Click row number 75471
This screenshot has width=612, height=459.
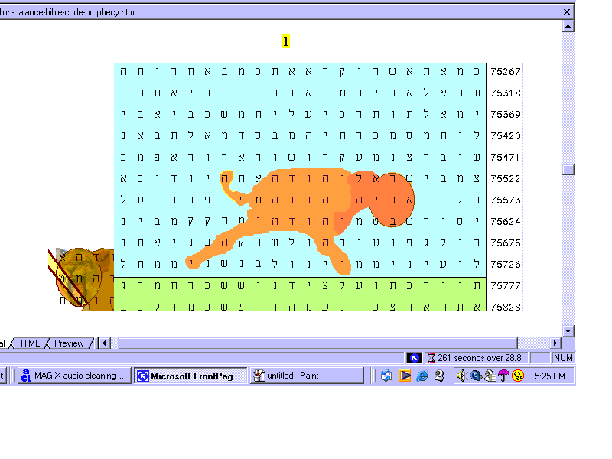tap(506, 158)
